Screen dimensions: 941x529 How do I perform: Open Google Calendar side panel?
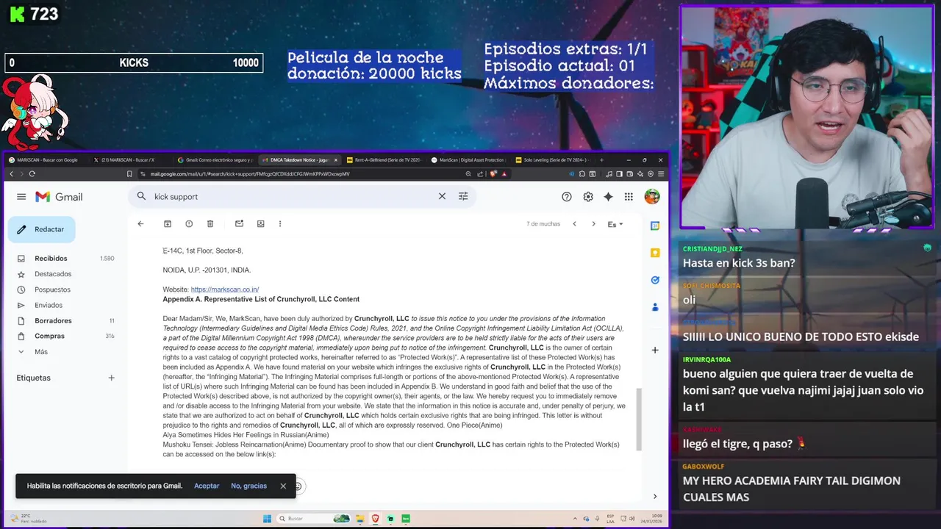(655, 226)
